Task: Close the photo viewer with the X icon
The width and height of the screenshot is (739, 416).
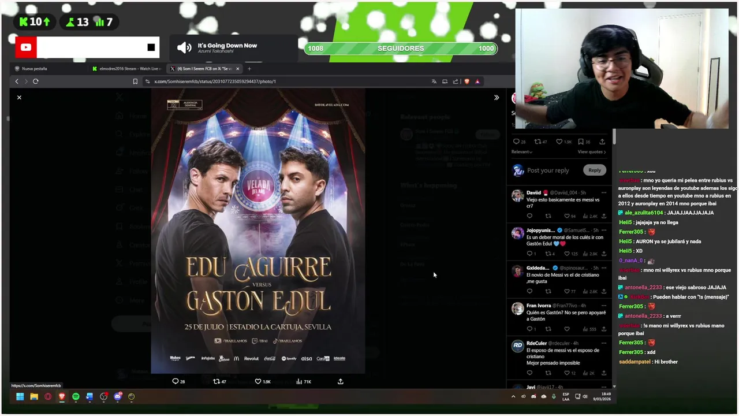Action: coord(19,98)
